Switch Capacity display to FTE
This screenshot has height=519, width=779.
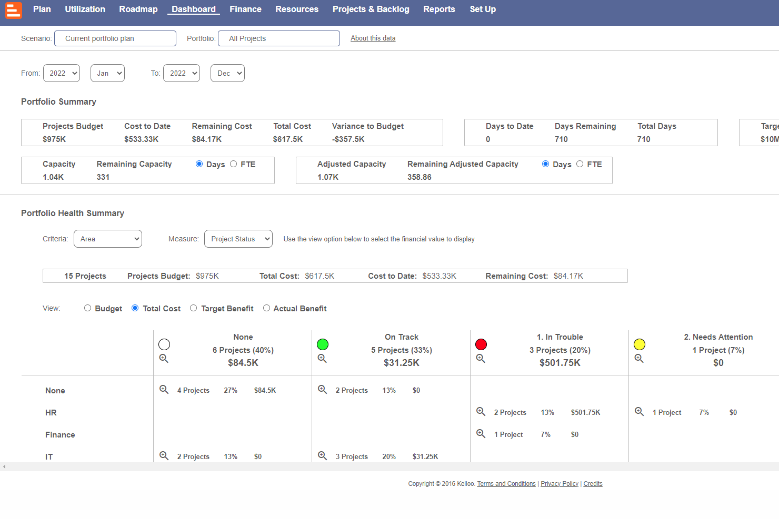pos(234,164)
